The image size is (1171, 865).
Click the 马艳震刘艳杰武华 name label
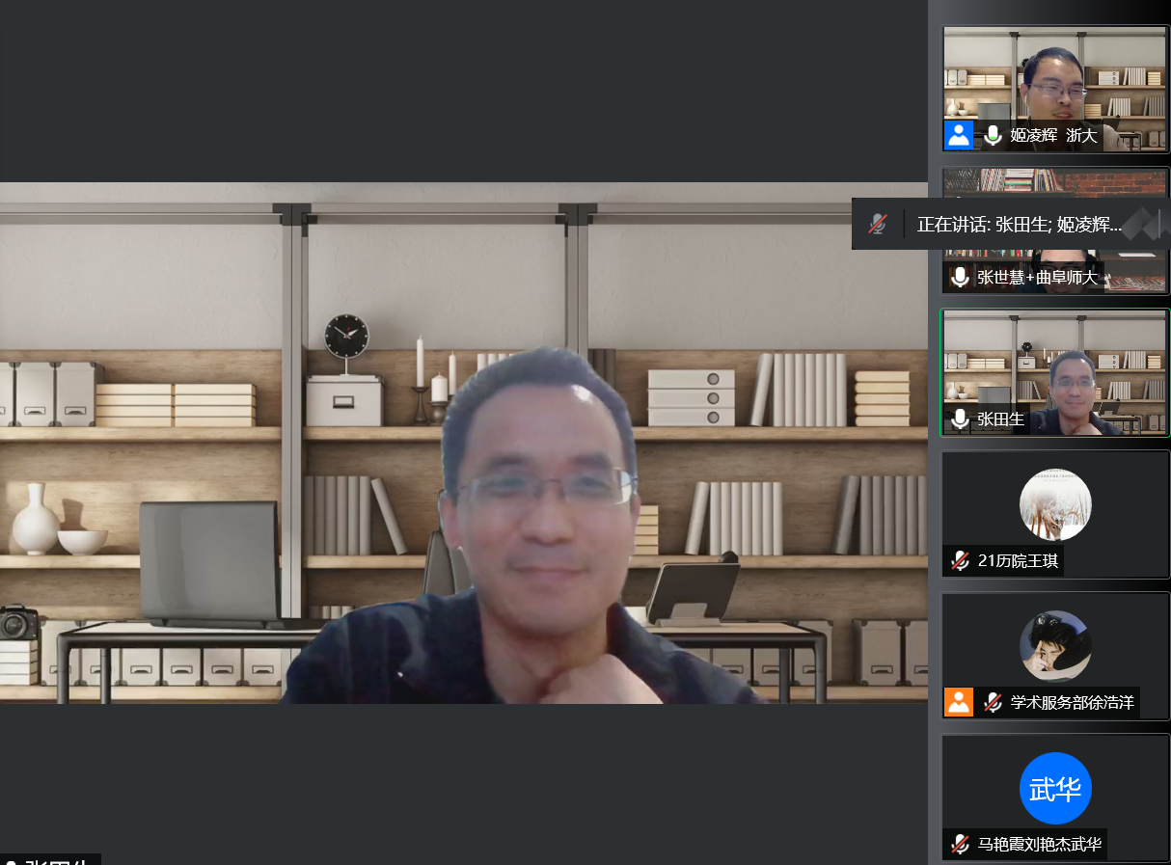[x=1039, y=845]
